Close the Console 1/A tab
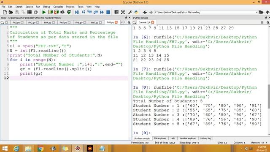 pyautogui.click(x=153, y=22)
